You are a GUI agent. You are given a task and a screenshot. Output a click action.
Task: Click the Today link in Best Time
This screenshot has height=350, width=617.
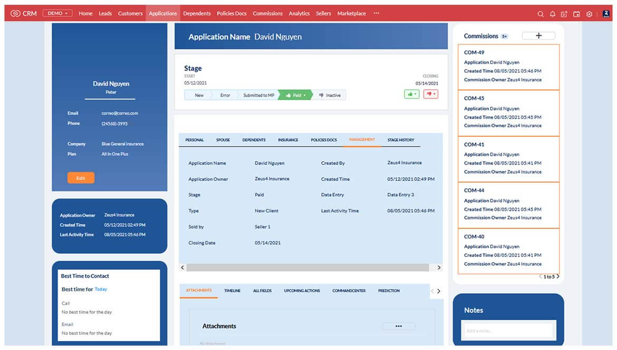tap(101, 289)
